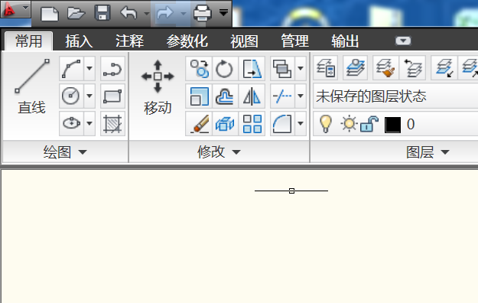
Task: Switch to the 管理 ribbon tab
Action: pyautogui.click(x=294, y=41)
